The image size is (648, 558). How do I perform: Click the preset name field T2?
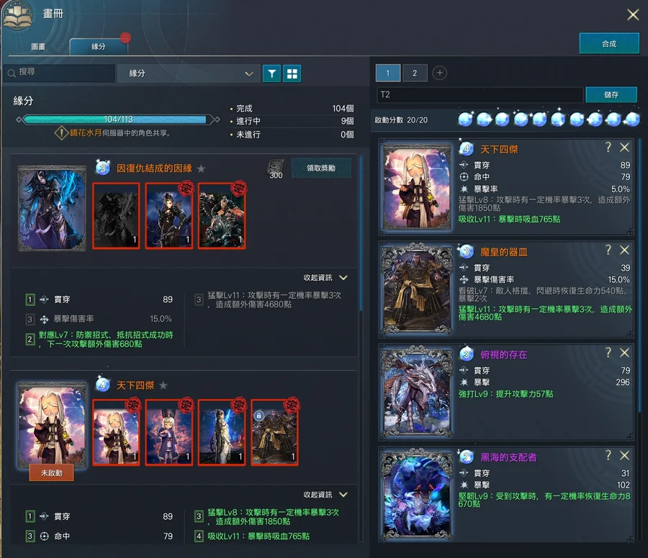click(x=480, y=95)
